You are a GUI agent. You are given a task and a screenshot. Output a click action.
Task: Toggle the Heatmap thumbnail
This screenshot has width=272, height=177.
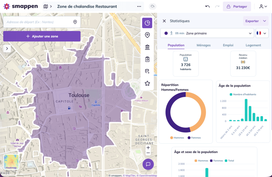pyautogui.click(x=11, y=162)
